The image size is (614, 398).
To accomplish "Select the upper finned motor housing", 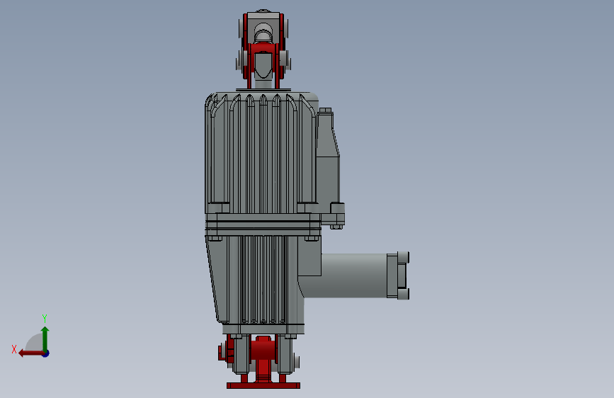I will pos(261,153).
